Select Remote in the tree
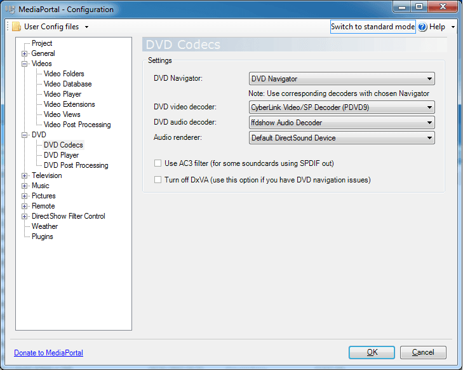 43,206
